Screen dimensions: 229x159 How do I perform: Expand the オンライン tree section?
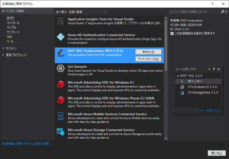point(3,48)
